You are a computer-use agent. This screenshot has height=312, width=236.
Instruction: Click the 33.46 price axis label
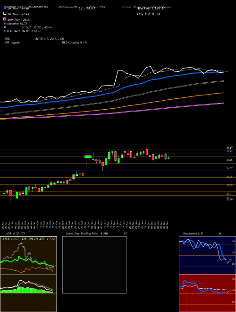pyautogui.click(x=229, y=160)
